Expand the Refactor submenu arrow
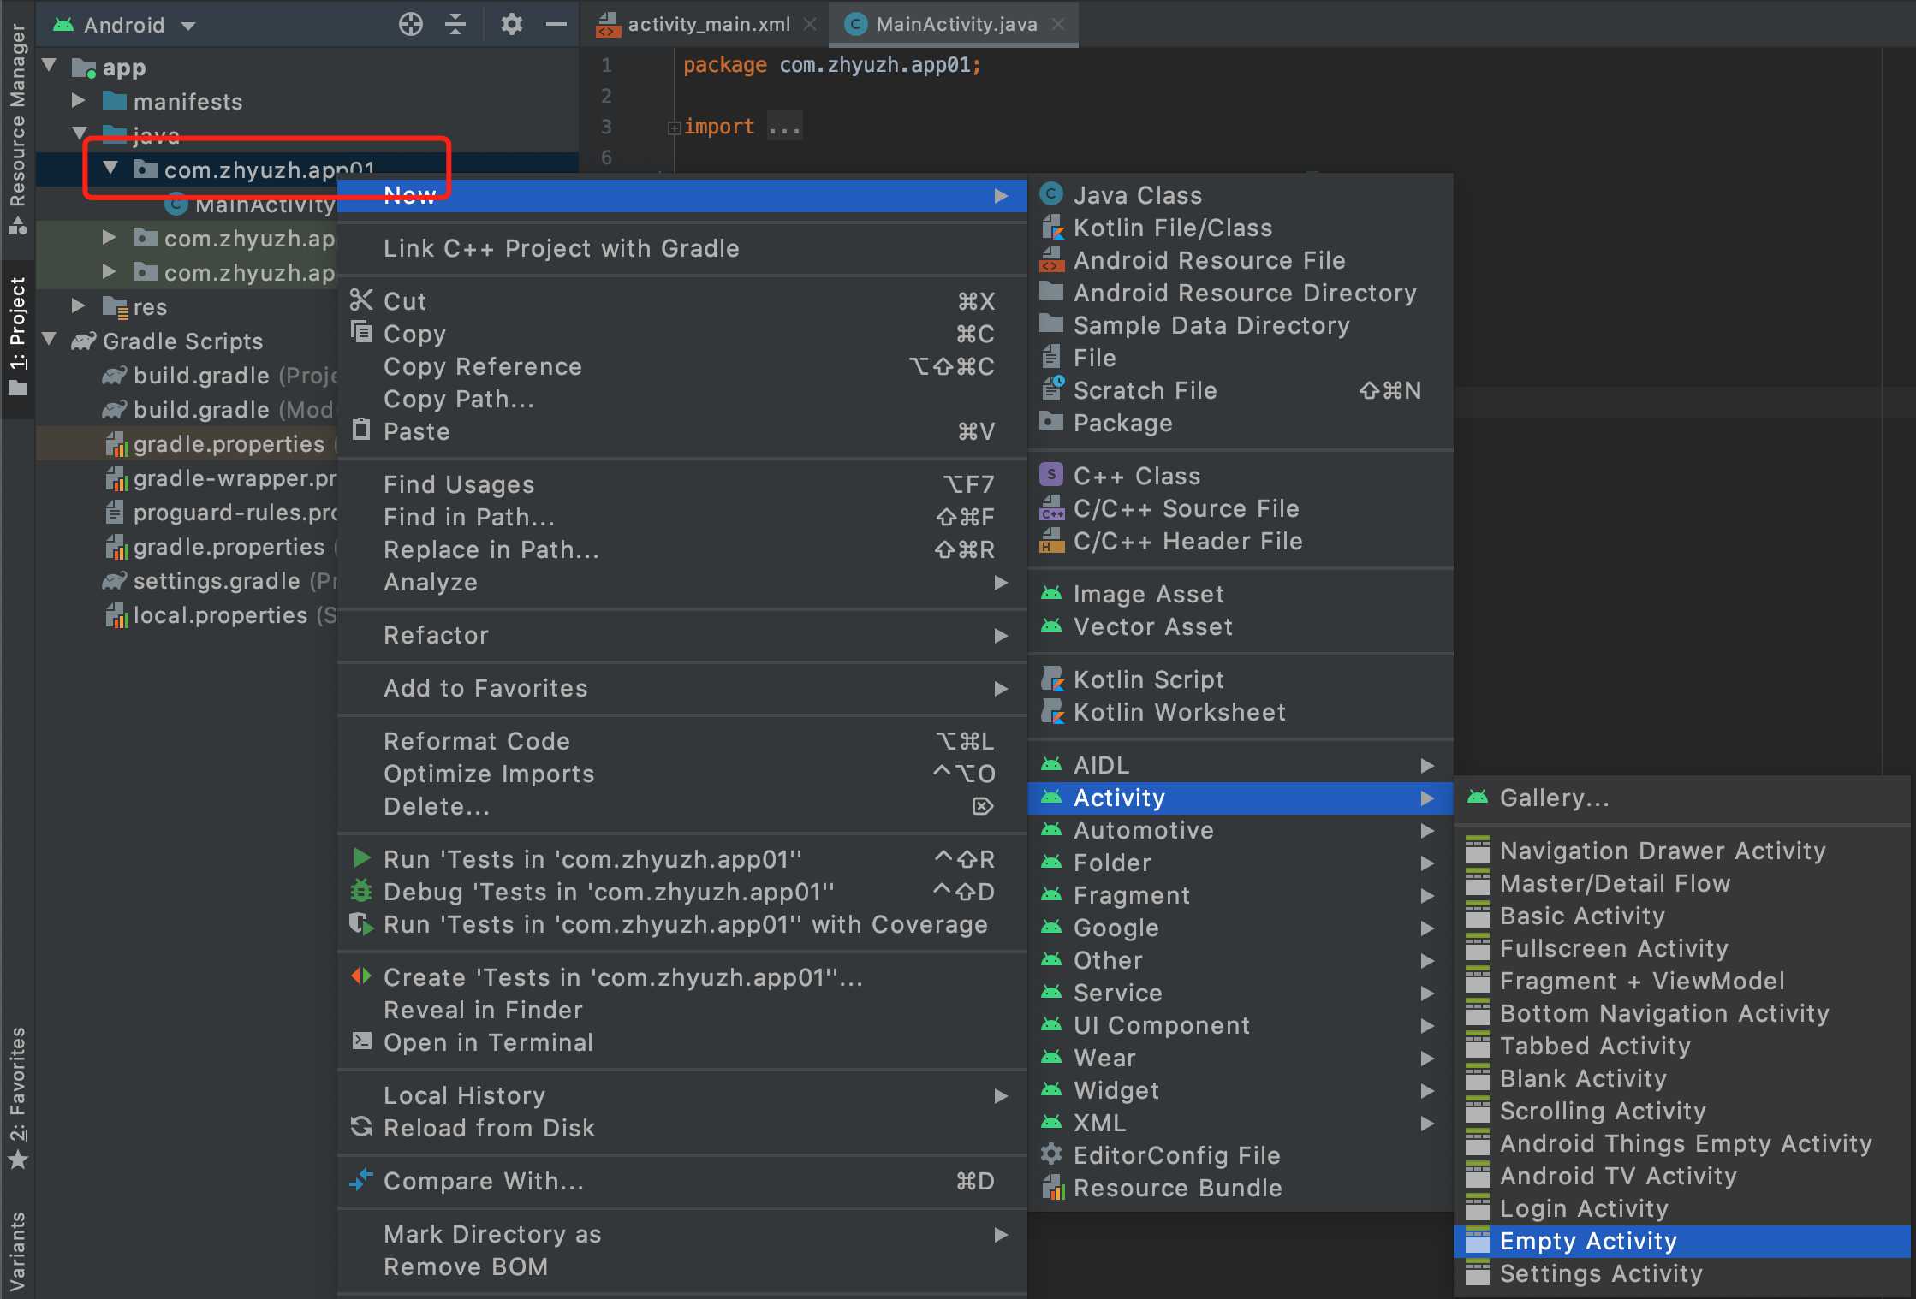1916x1299 pixels. pyautogui.click(x=1000, y=636)
